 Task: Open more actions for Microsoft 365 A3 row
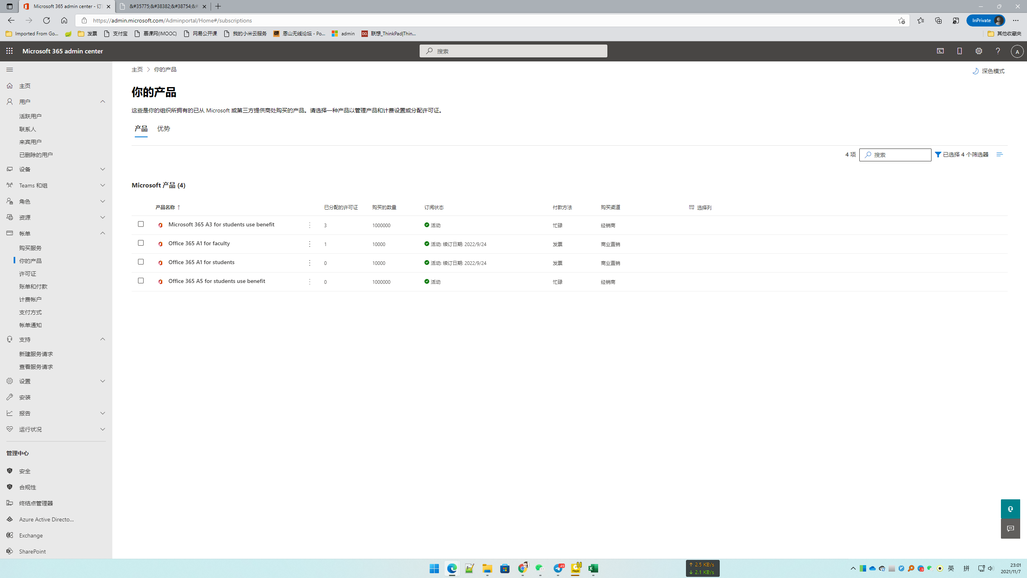pos(309,225)
